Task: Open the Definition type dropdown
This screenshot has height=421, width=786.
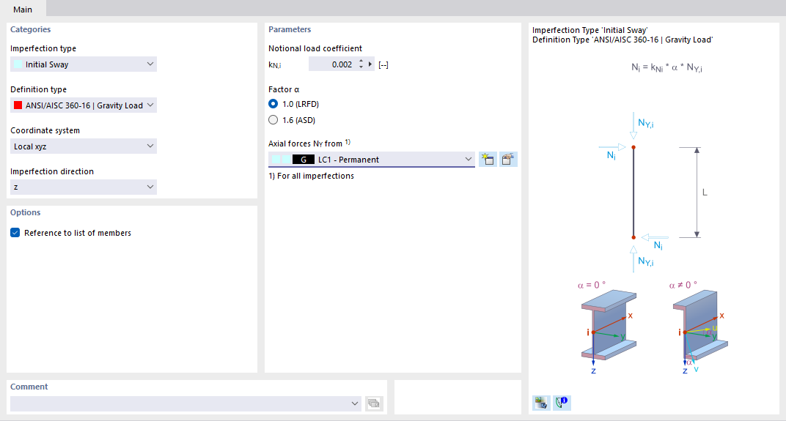Action: 83,105
